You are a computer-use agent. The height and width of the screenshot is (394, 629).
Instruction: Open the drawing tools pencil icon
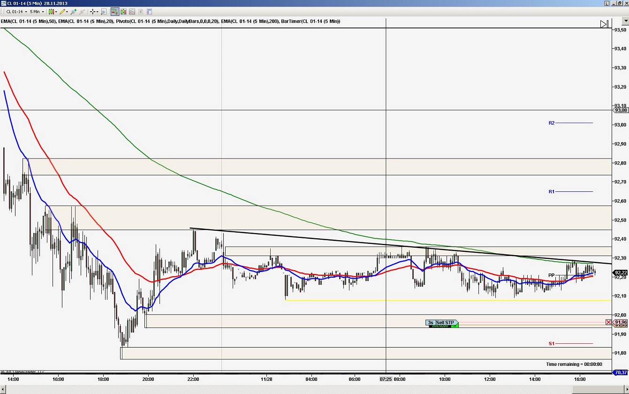(x=61, y=11)
